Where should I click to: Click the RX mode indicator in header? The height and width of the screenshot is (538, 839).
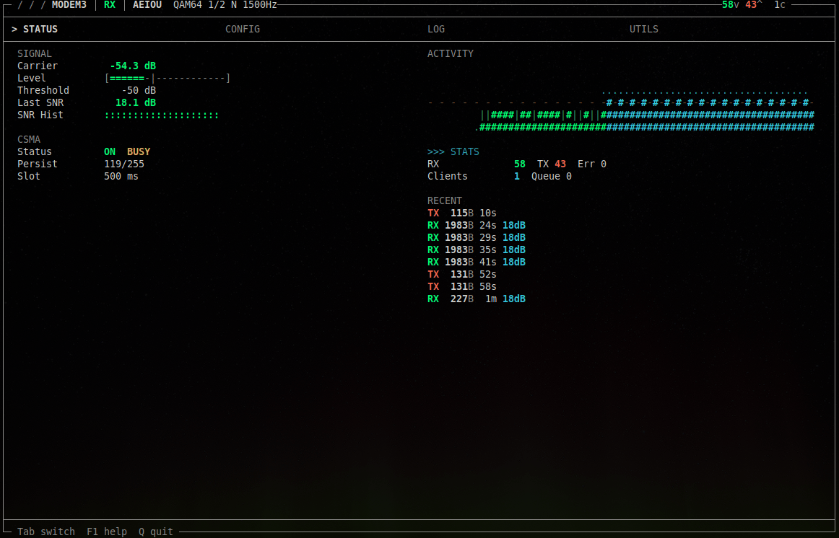110,5
